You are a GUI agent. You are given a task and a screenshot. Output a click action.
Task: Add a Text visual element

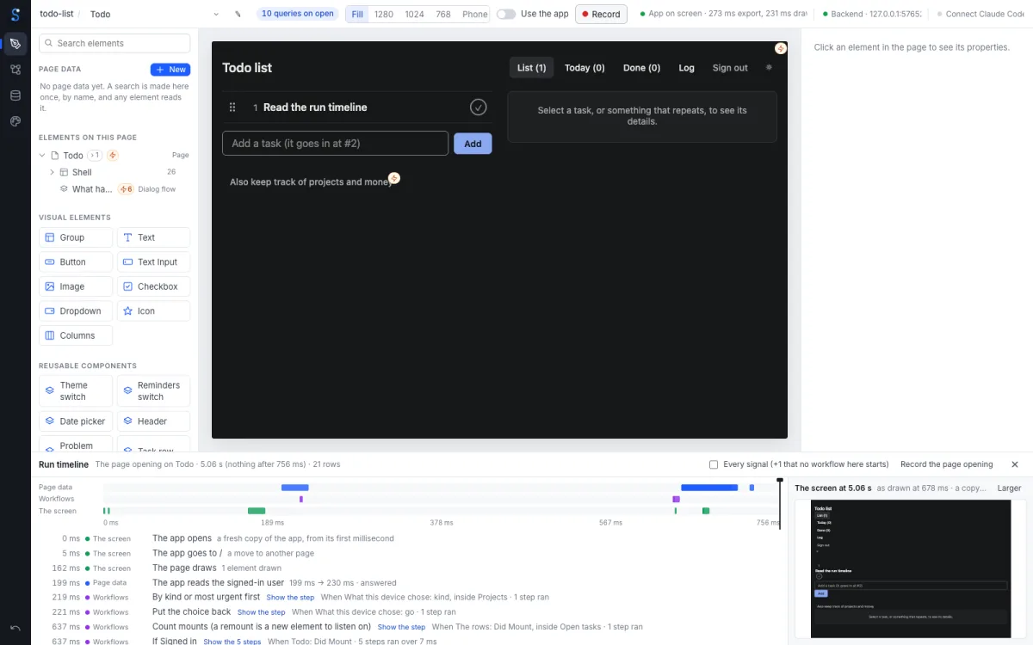[153, 238]
